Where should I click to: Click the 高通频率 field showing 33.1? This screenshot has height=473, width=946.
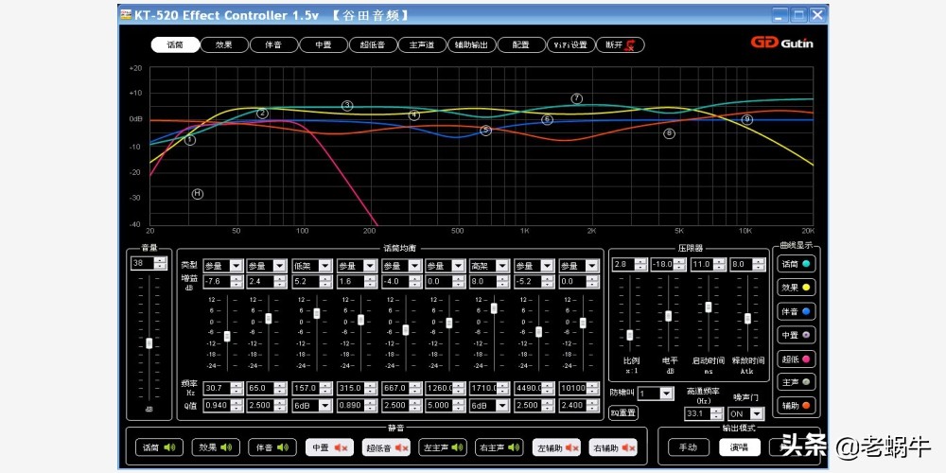click(x=698, y=414)
